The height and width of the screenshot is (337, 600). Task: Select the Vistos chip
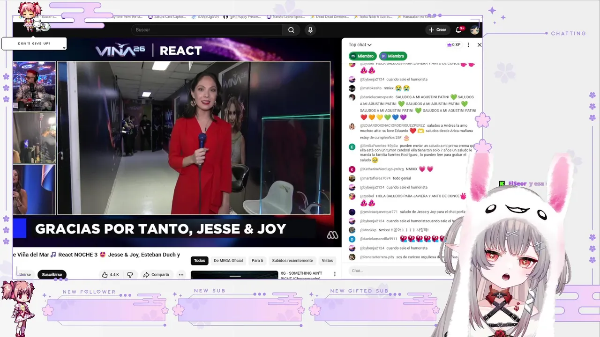point(327,261)
